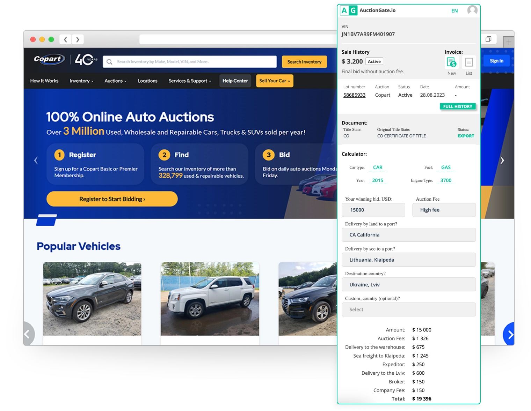Click the search magnifier icon in Copart
This screenshot has width=531, height=411.
click(x=109, y=62)
